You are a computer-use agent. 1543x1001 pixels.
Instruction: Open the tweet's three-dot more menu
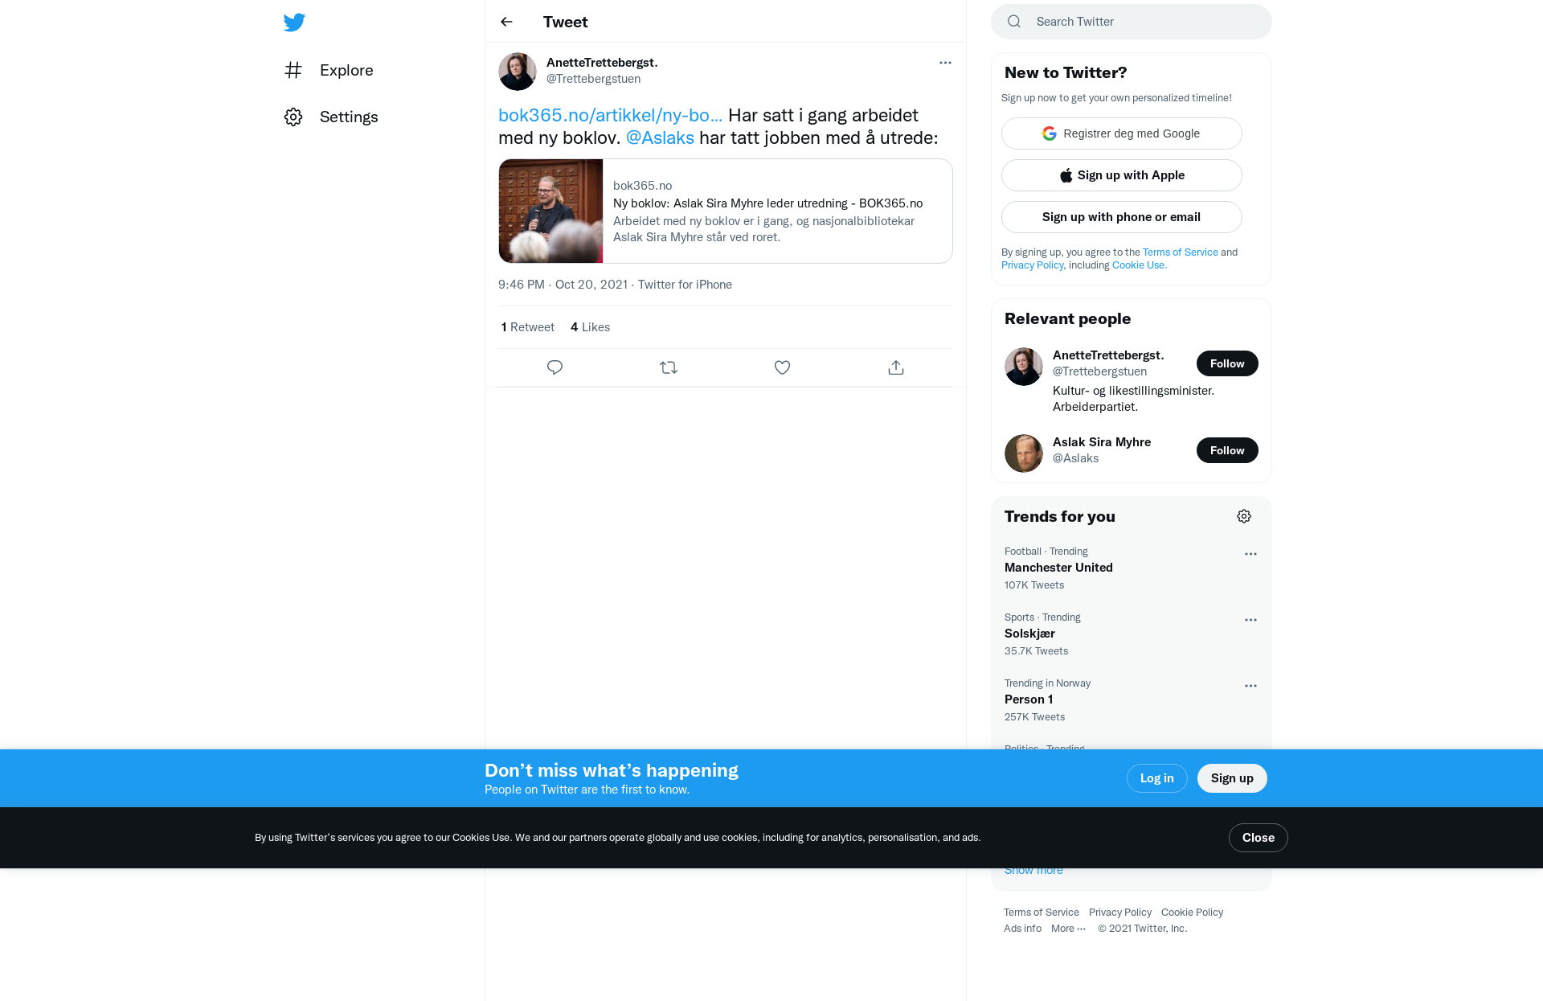pyautogui.click(x=945, y=63)
